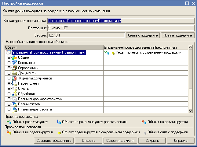Screen dimensions: 197x147
Task: Click the Документы tree node icon
Action: 14,73
